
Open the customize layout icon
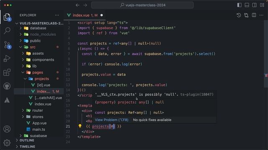(262, 5)
